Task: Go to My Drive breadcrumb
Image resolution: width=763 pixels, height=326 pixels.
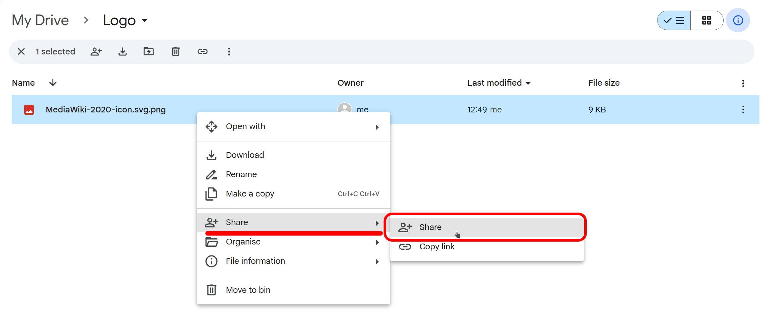Action: click(40, 21)
